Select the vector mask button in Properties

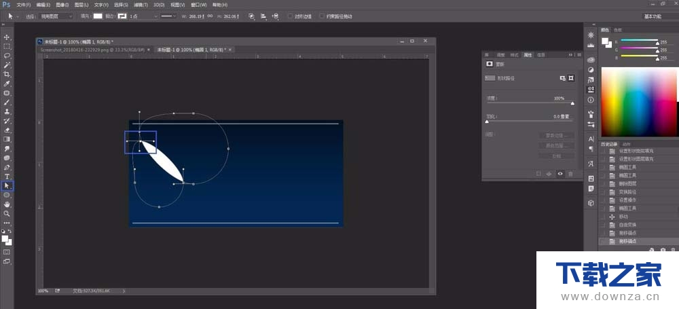pyautogui.click(x=572, y=78)
